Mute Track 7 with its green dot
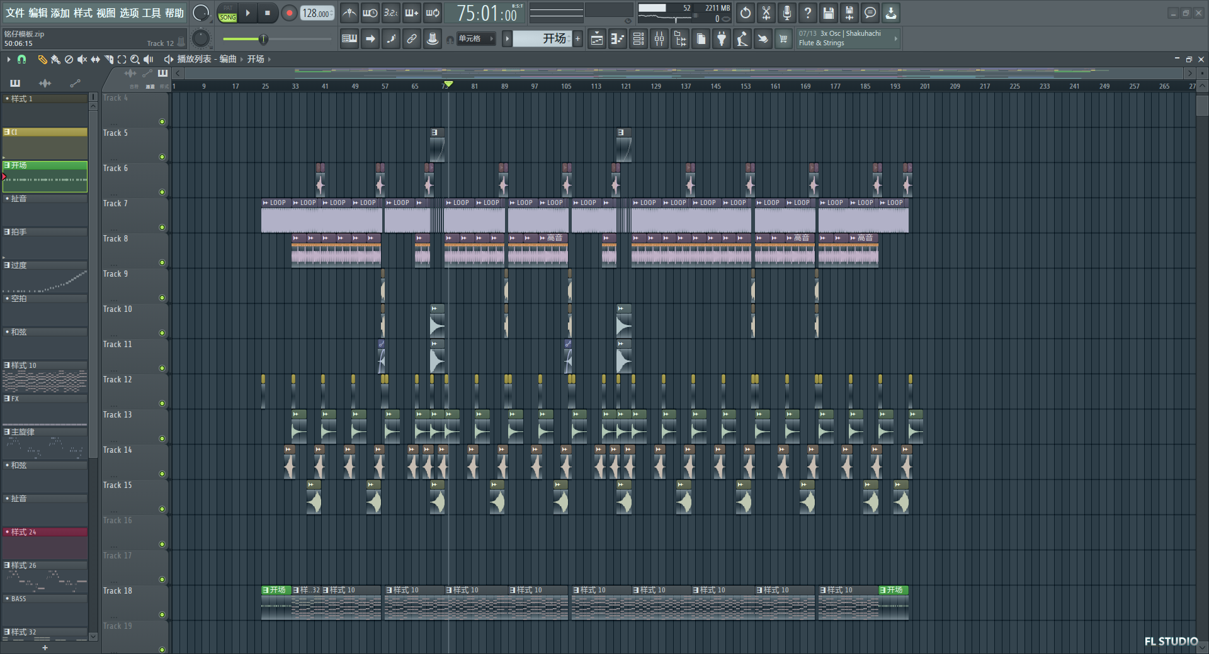 [x=162, y=227]
